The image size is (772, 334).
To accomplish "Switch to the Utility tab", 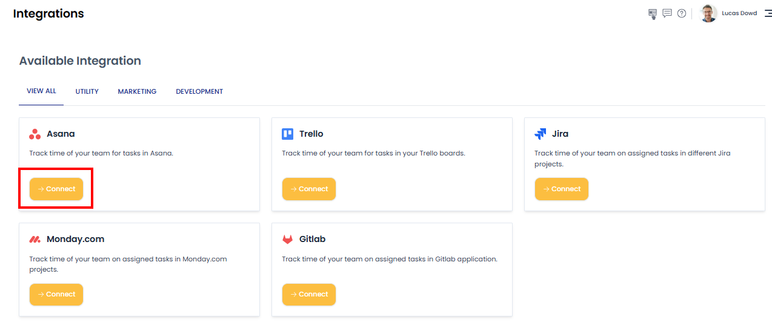I will pyautogui.click(x=87, y=92).
